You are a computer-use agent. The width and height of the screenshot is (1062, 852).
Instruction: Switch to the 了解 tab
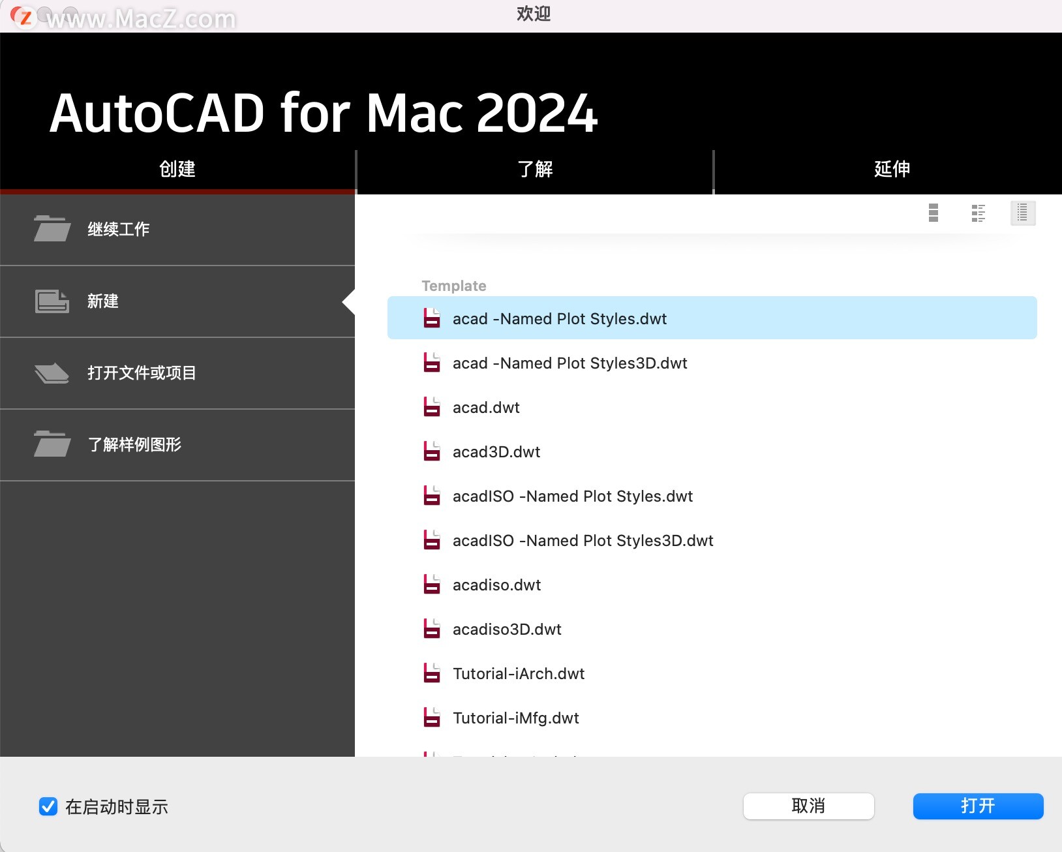click(x=534, y=169)
